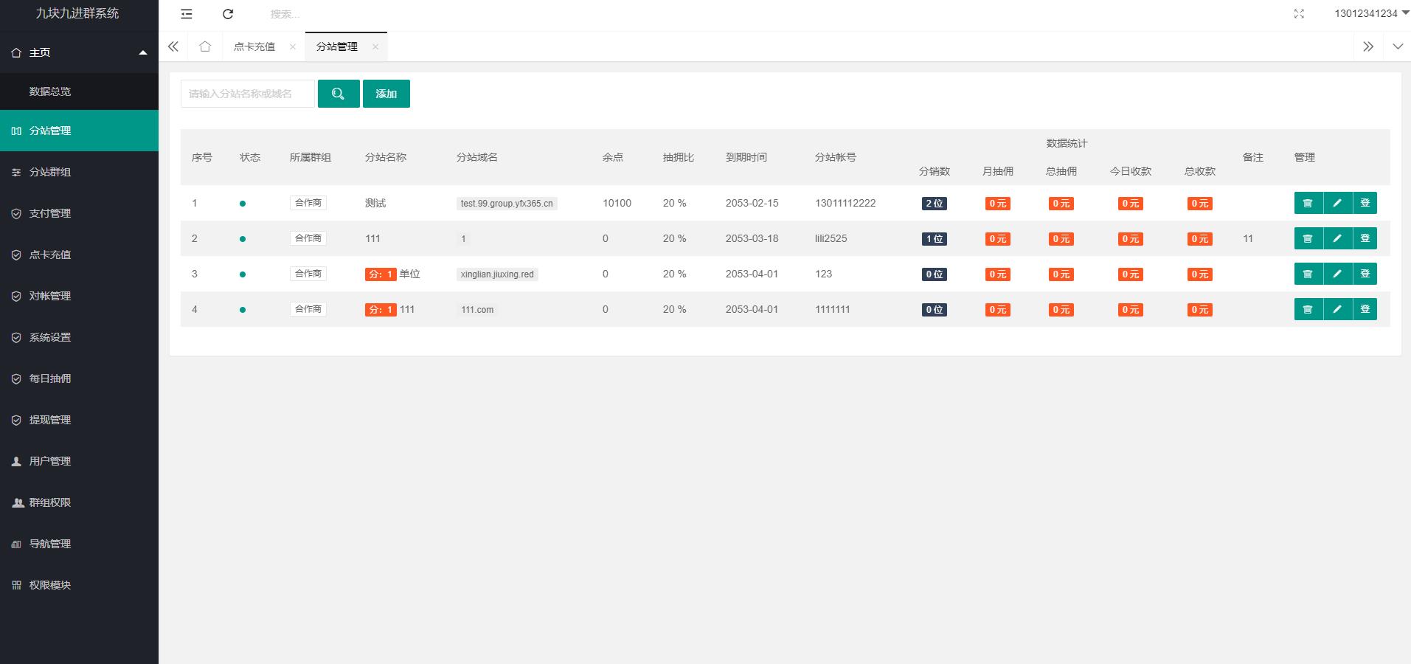The height and width of the screenshot is (664, 1411).
Task: Click the refresh icon in top bar
Action: tap(228, 14)
